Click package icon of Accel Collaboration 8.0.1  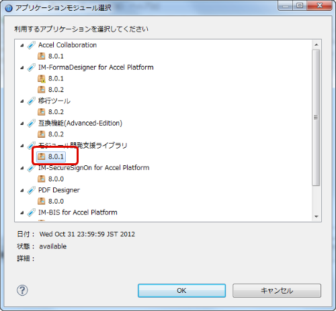point(41,56)
